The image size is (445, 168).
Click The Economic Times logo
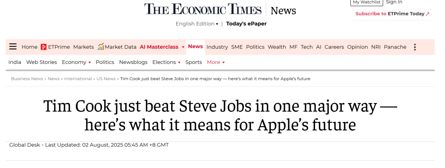pyautogui.click(x=203, y=10)
